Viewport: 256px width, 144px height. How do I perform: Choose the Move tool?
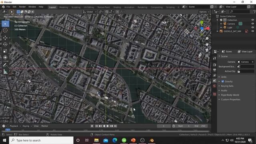[5, 38]
